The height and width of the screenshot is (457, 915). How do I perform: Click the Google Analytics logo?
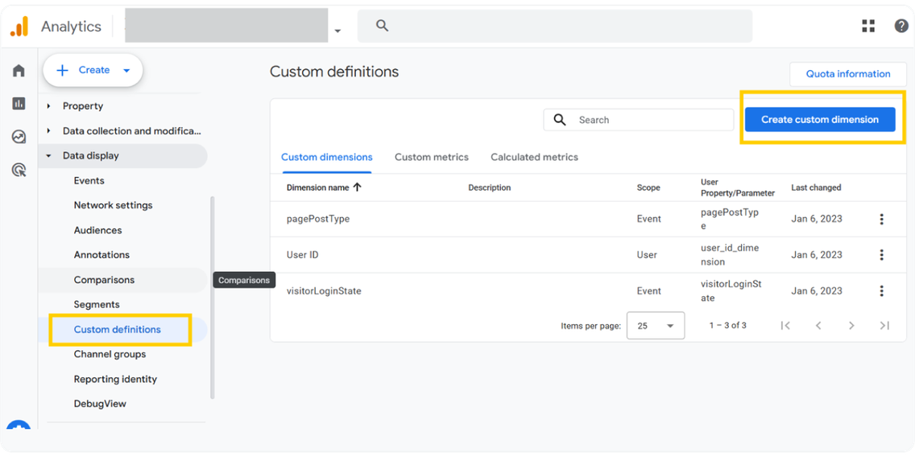point(19,27)
